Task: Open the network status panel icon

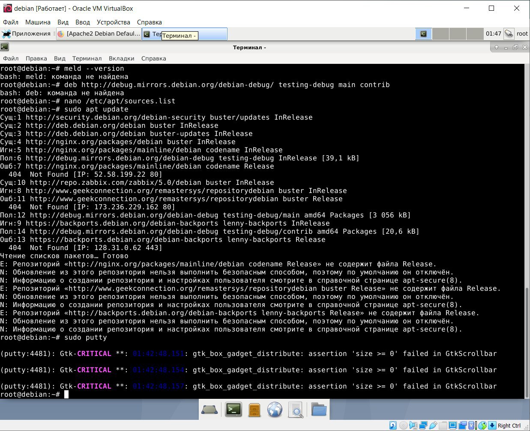Action: 509,34
